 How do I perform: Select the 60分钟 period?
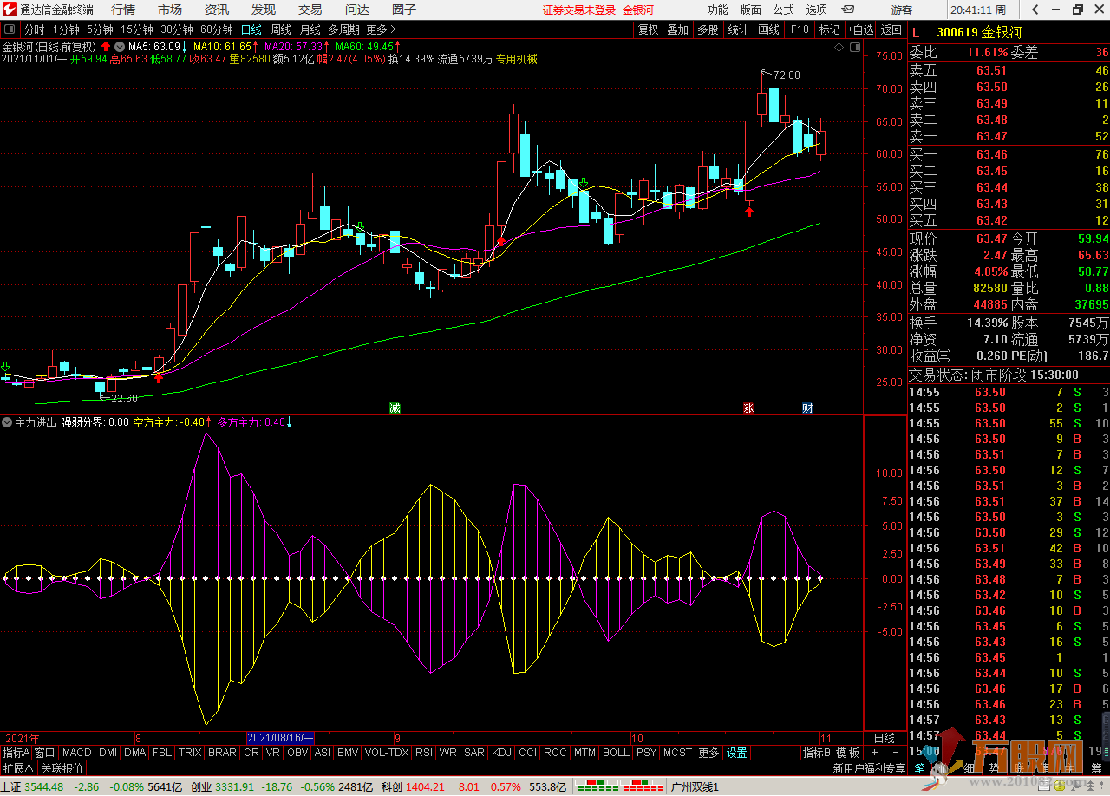tap(216, 29)
